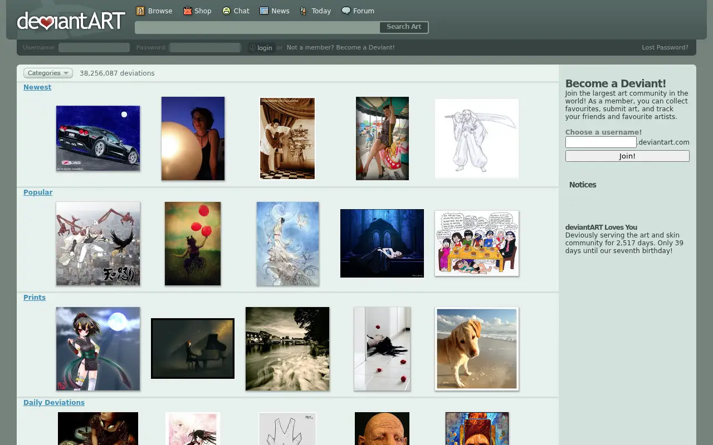713x445 pixels.
Task: Open the wrinkled bald head thumbnail
Action: (x=382, y=428)
